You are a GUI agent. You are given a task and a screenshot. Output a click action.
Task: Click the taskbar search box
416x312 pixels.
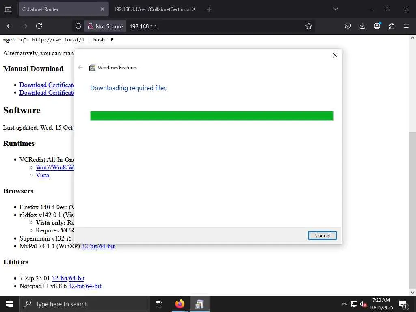(84, 304)
